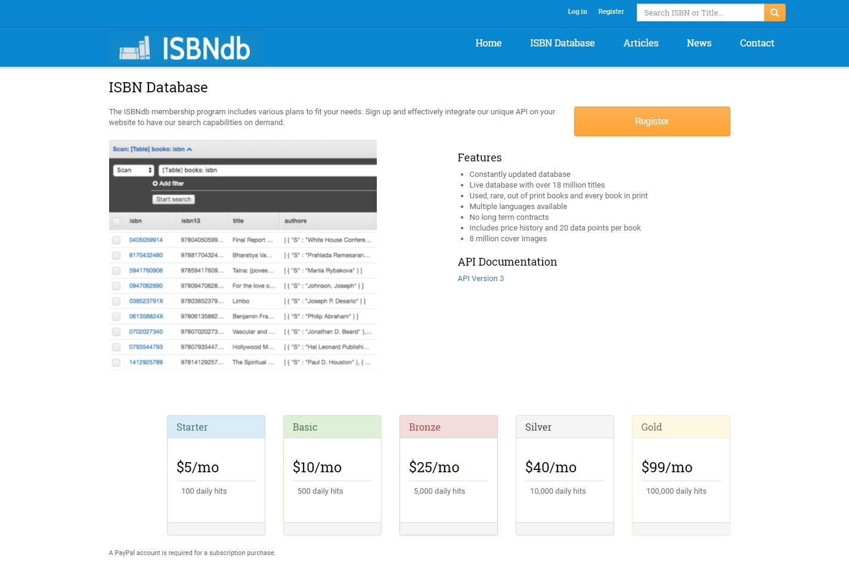Viewport: 849px width, 561px height.
Task: Select the Starter plan header
Action: [216, 427]
